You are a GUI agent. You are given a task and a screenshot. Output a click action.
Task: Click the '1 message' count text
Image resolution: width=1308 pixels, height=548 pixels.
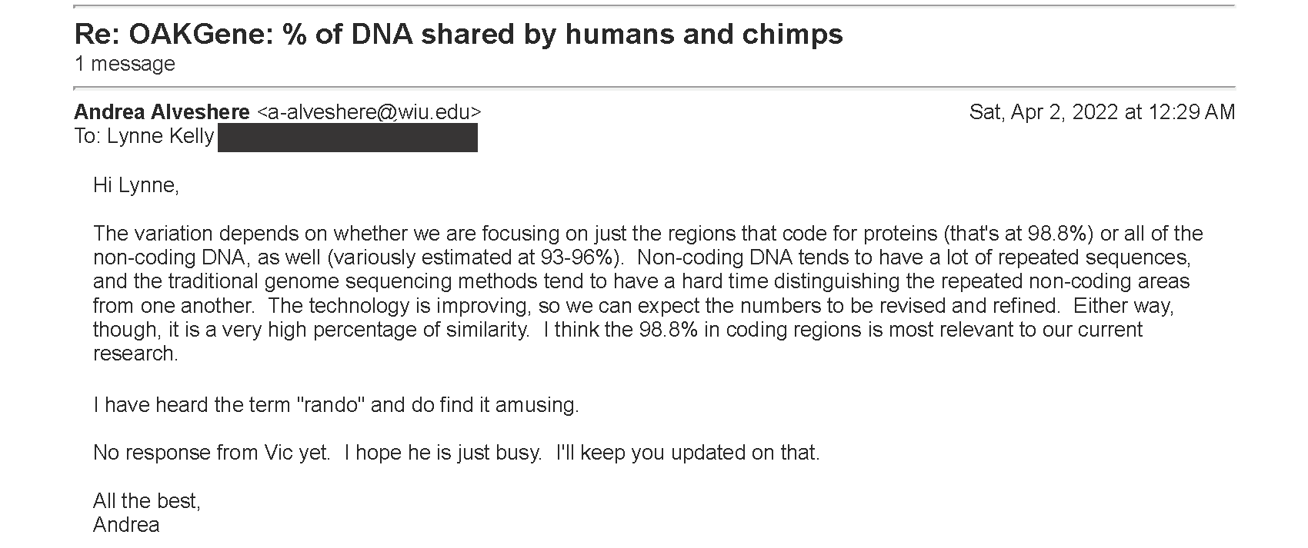(125, 64)
